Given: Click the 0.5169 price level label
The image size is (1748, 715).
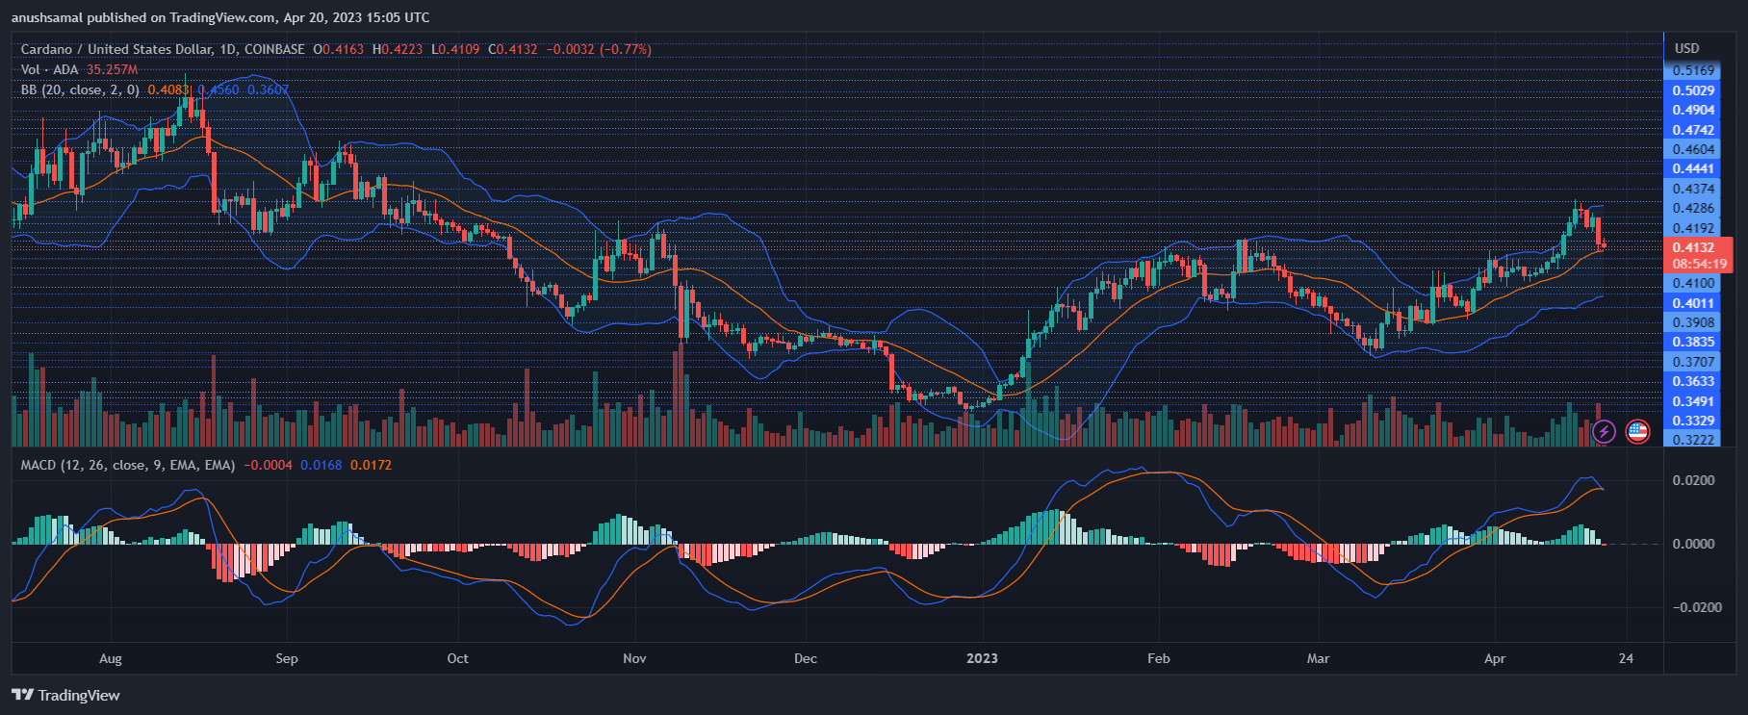Looking at the screenshot, I should point(1693,70).
